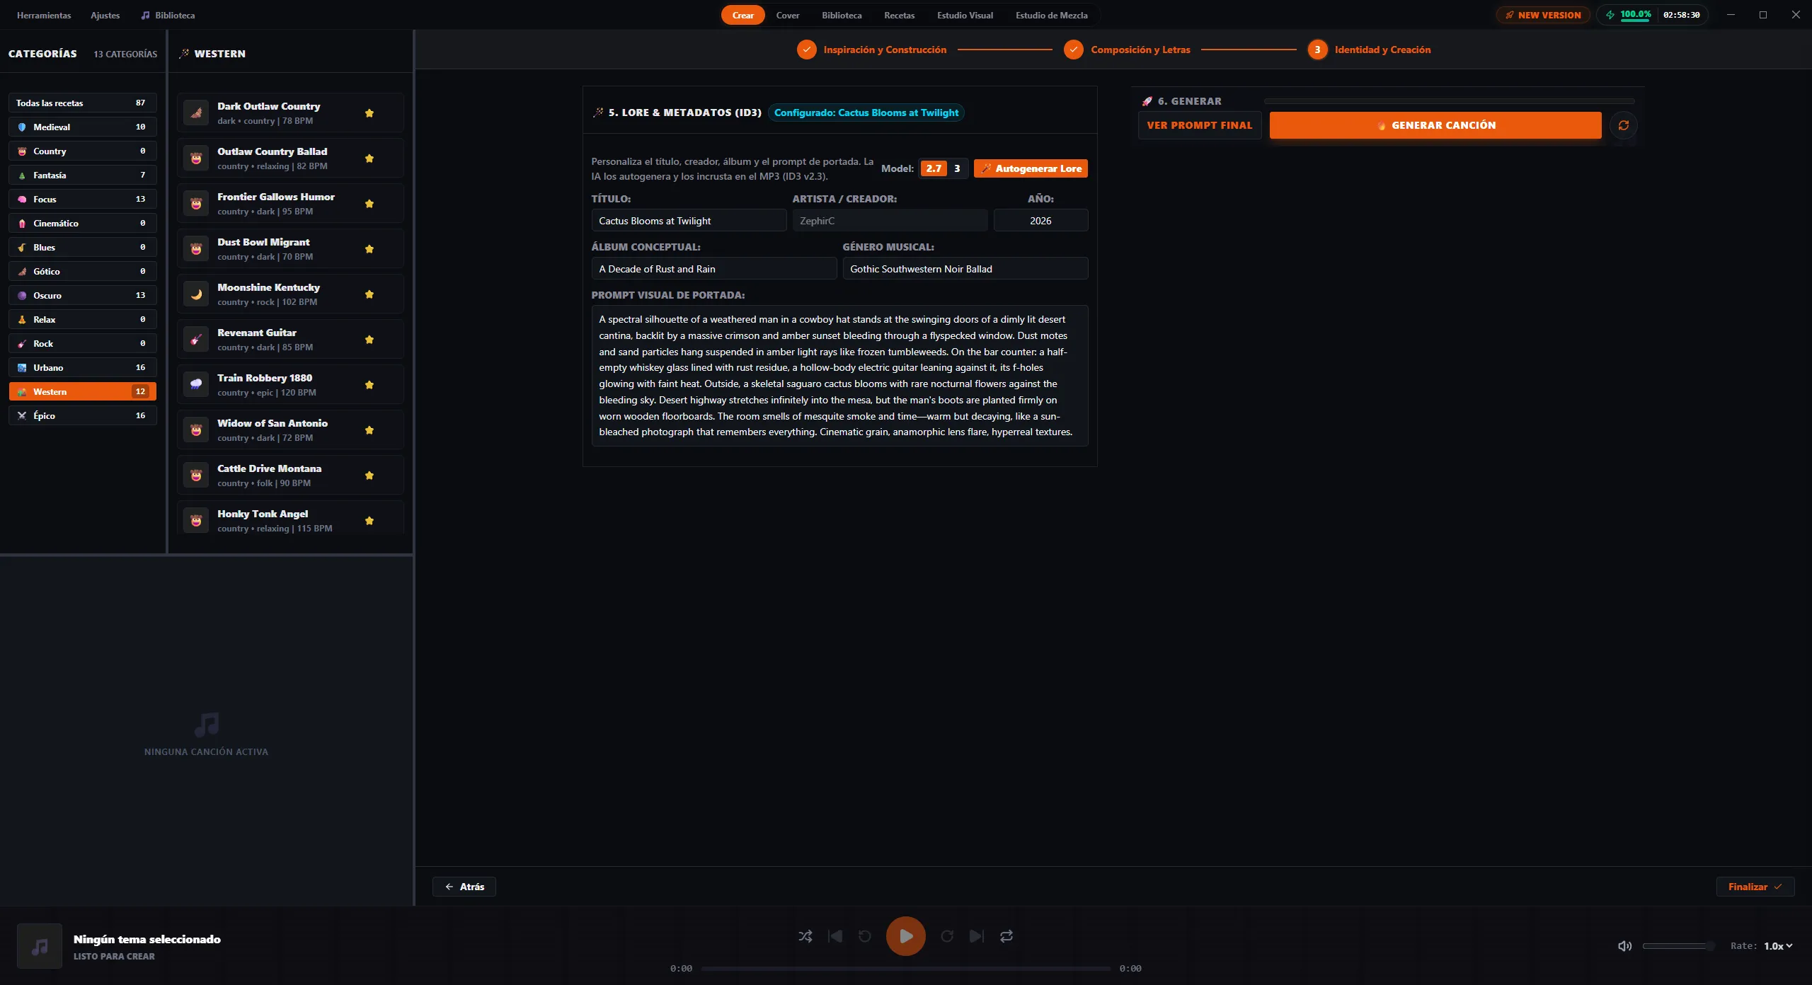
Task: Toggle favorite star for Frontier Gallows Humor
Action: coord(369,204)
